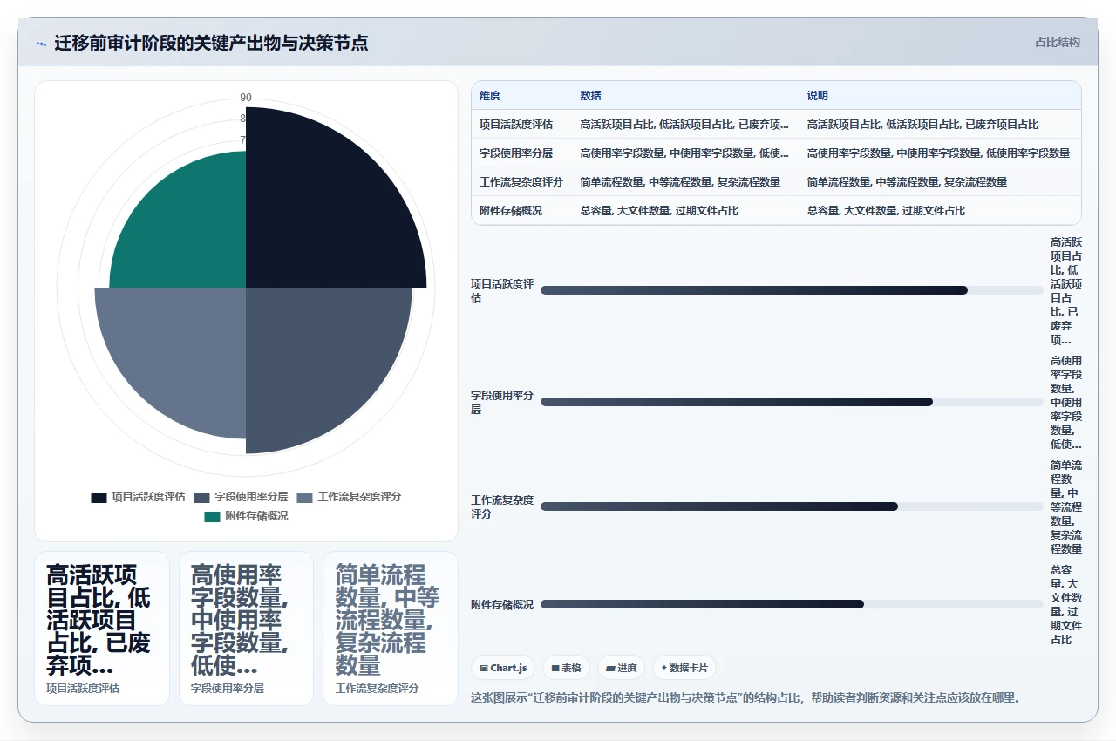1116x741 pixels.
Task: Toggle the 工作流复杂度评分 legend swatch
Action: [x=304, y=497]
